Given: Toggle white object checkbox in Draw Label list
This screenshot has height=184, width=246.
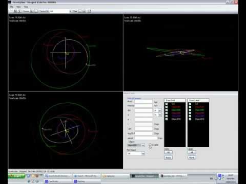Looking at the screenshot, I should (190, 119).
